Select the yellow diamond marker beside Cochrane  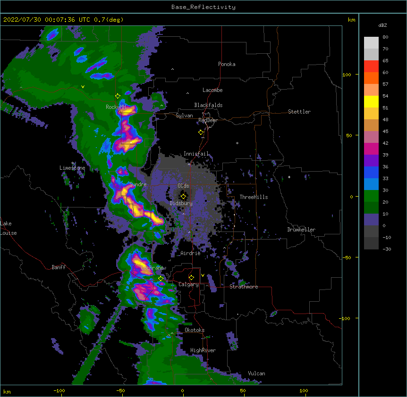(x=161, y=279)
